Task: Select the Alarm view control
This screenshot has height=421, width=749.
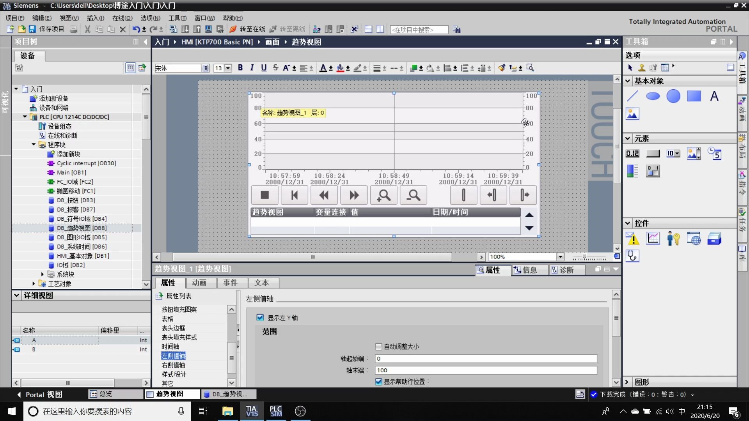Action: click(x=632, y=238)
